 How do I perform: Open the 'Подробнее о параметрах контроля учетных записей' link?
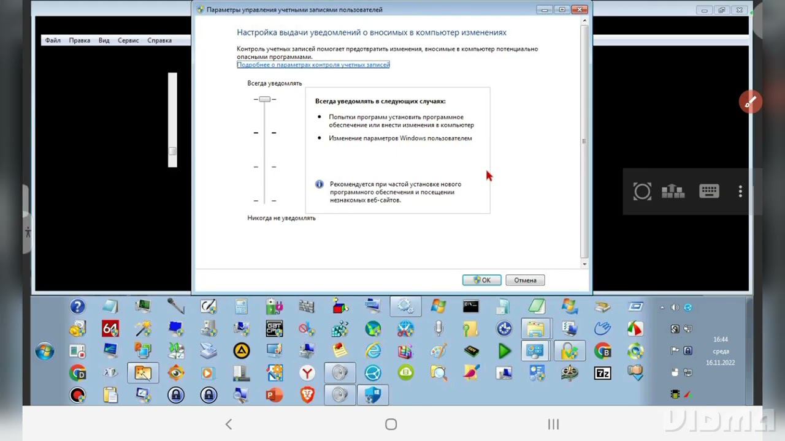coord(313,65)
